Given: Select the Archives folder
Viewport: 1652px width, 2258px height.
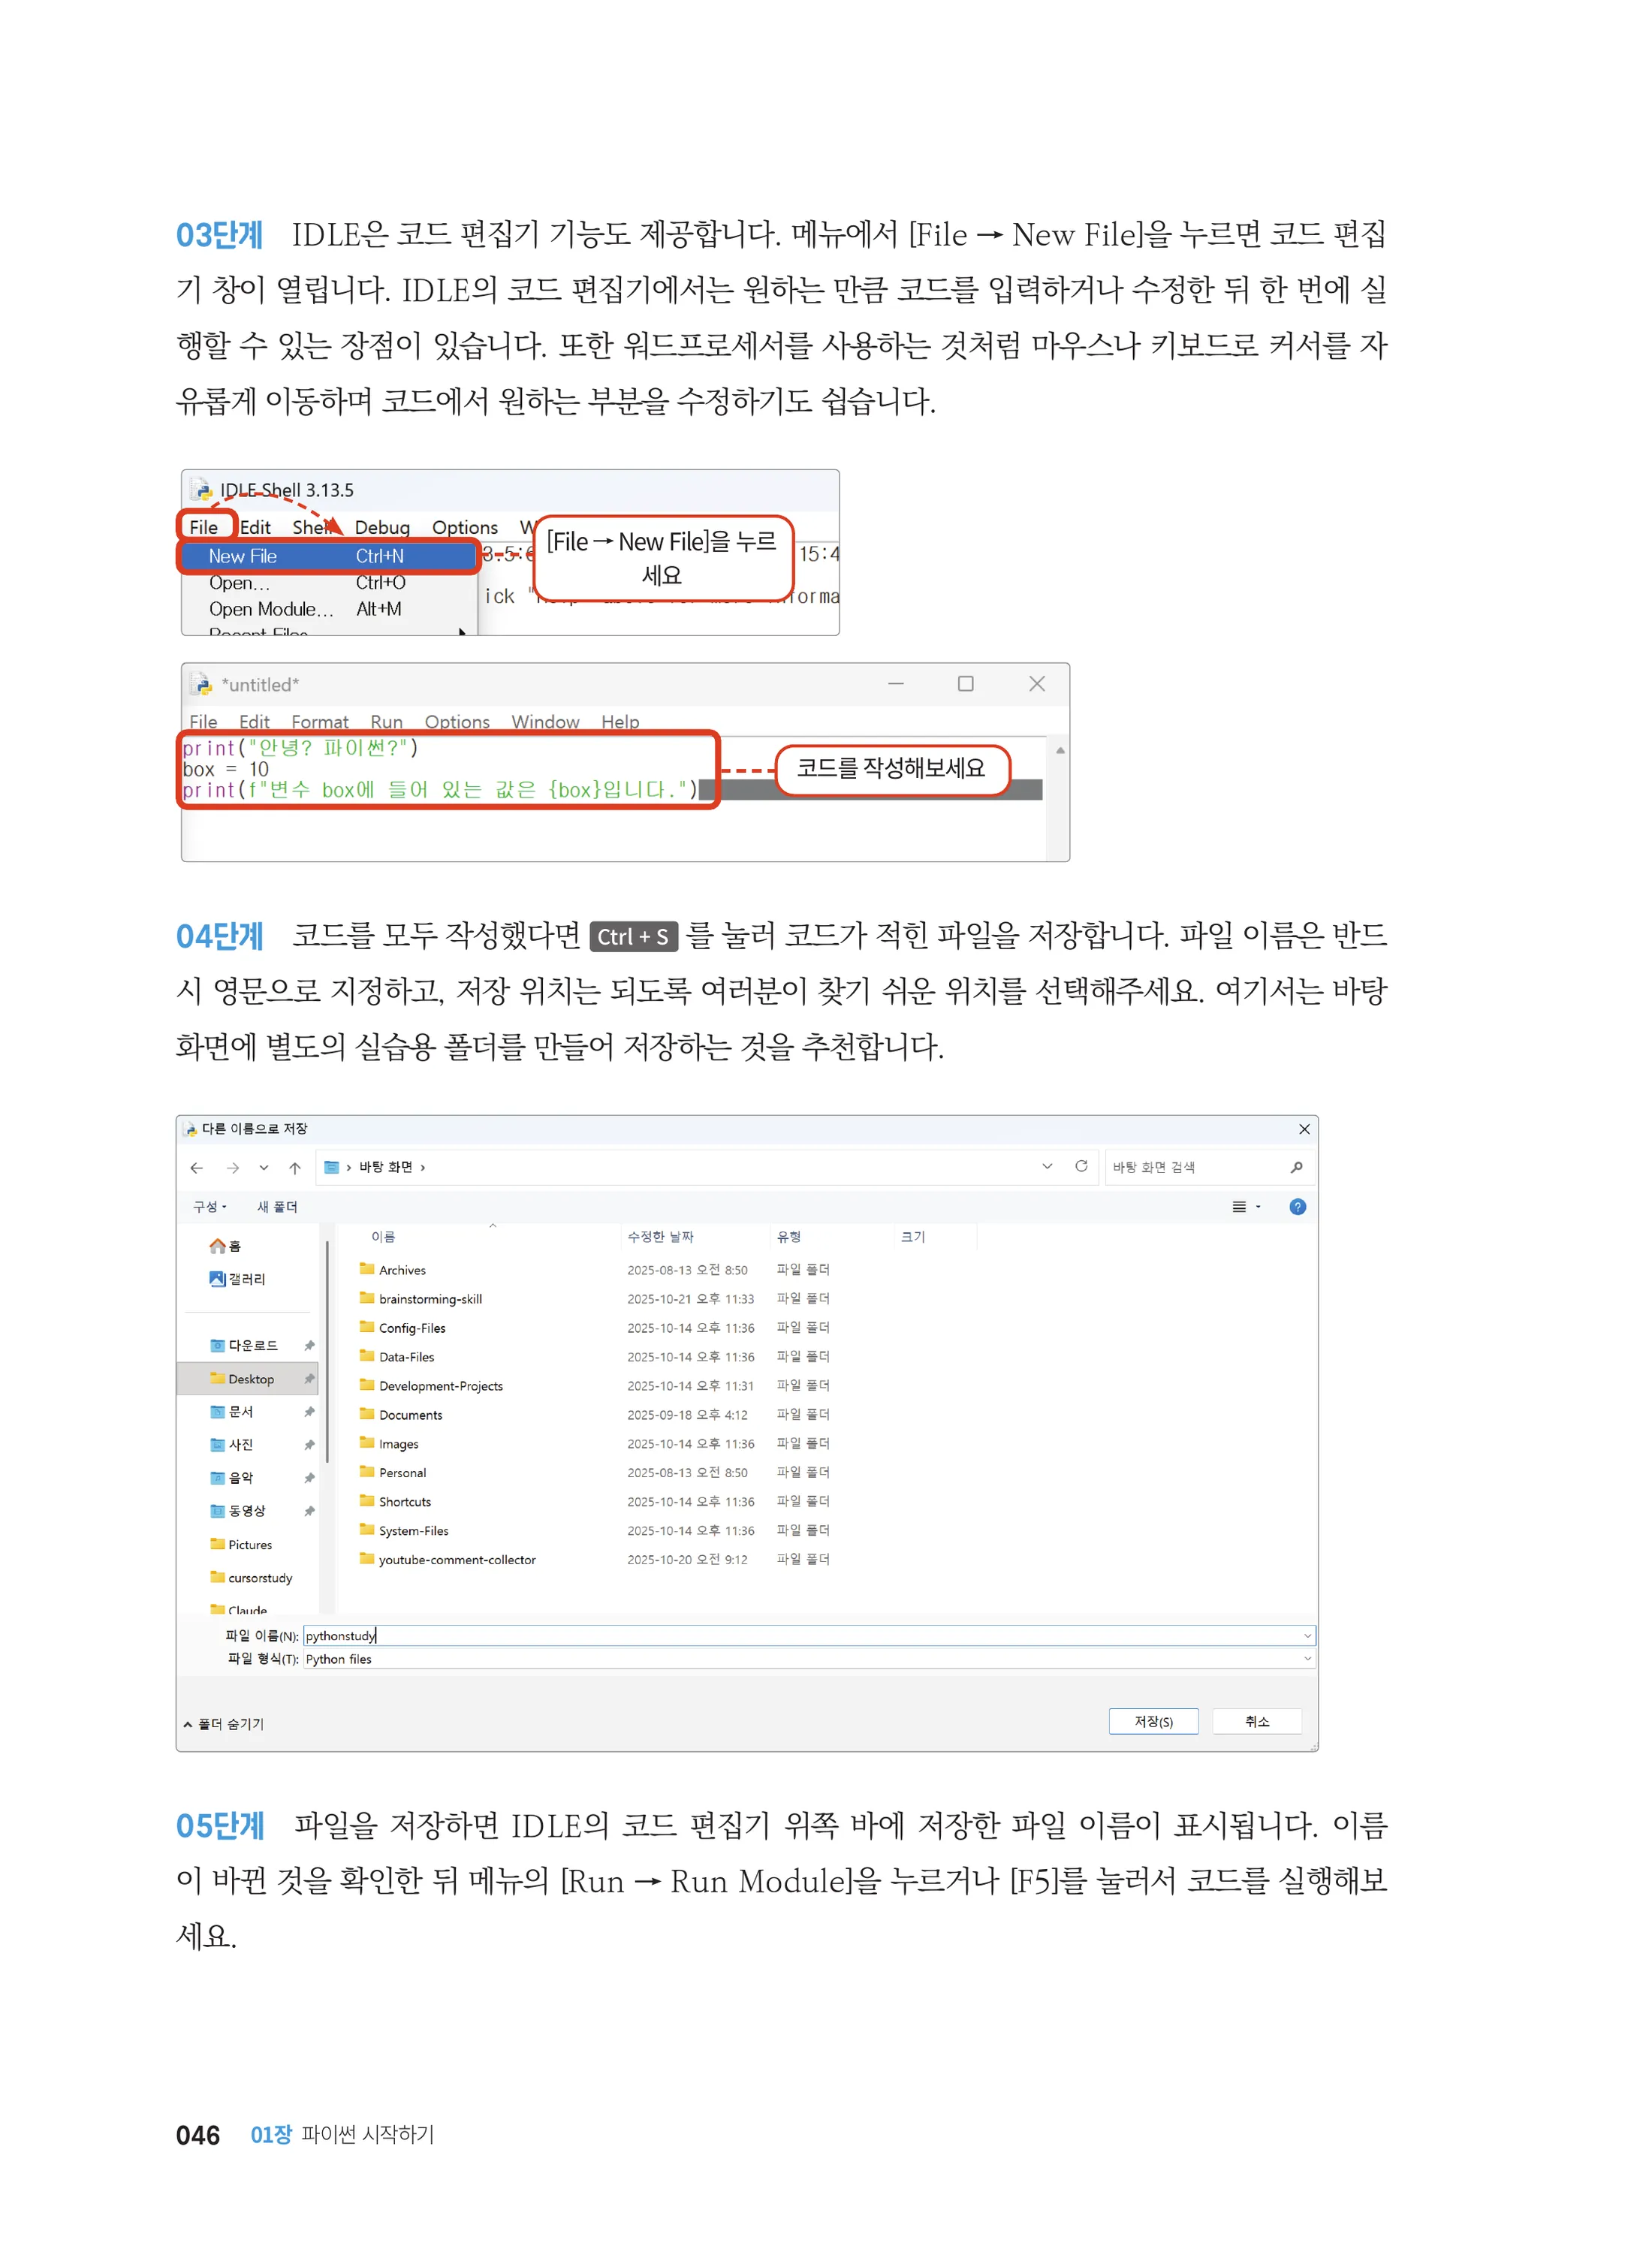Looking at the screenshot, I should tap(402, 1270).
